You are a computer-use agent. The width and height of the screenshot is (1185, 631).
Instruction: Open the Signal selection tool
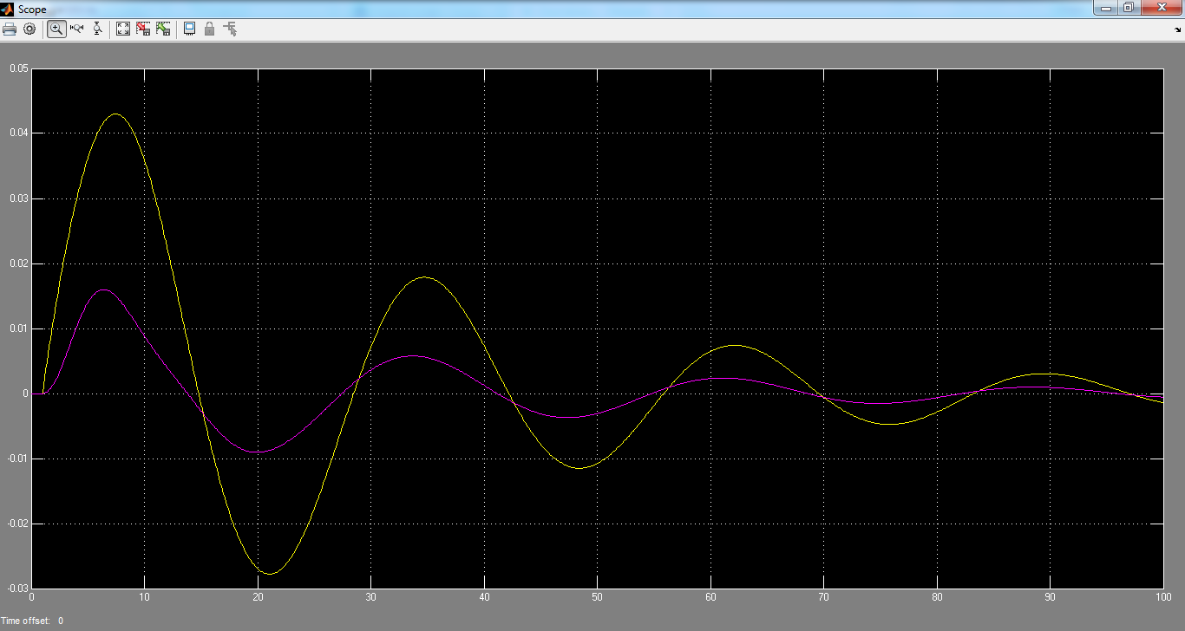230,29
